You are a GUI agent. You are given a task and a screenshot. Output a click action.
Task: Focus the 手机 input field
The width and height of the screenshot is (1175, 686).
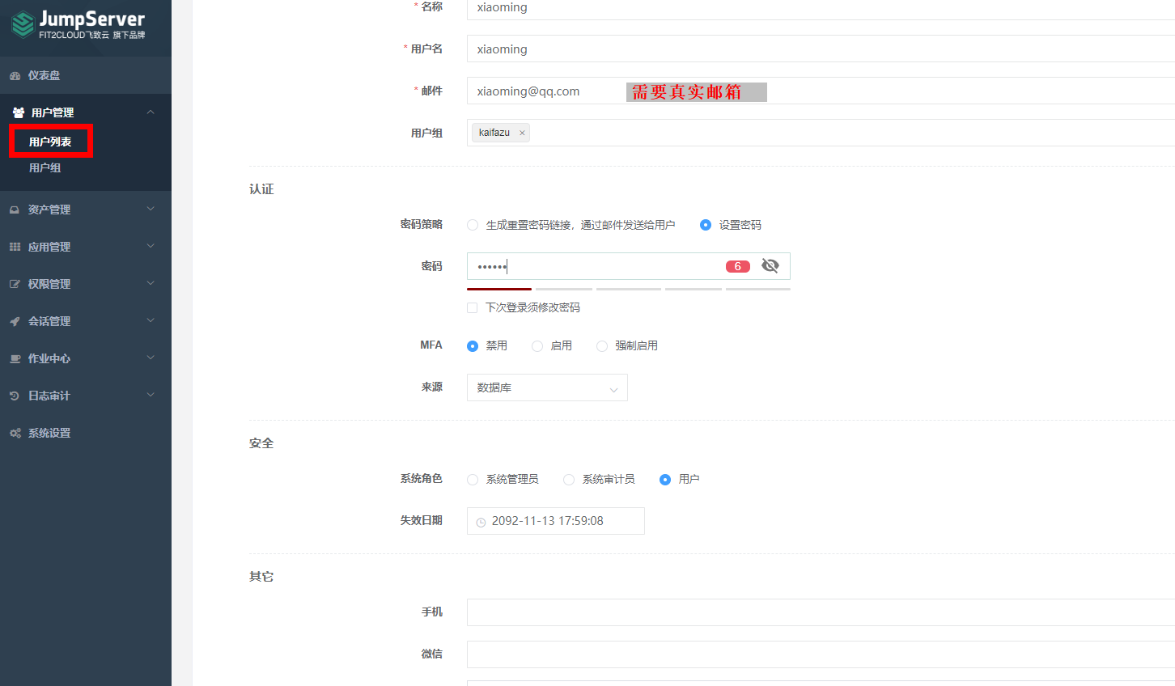(x=821, y=612)
